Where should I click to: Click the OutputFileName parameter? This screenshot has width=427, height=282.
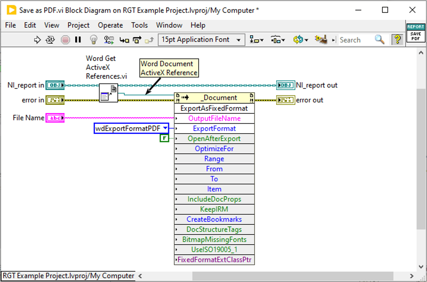click(214, 118)
